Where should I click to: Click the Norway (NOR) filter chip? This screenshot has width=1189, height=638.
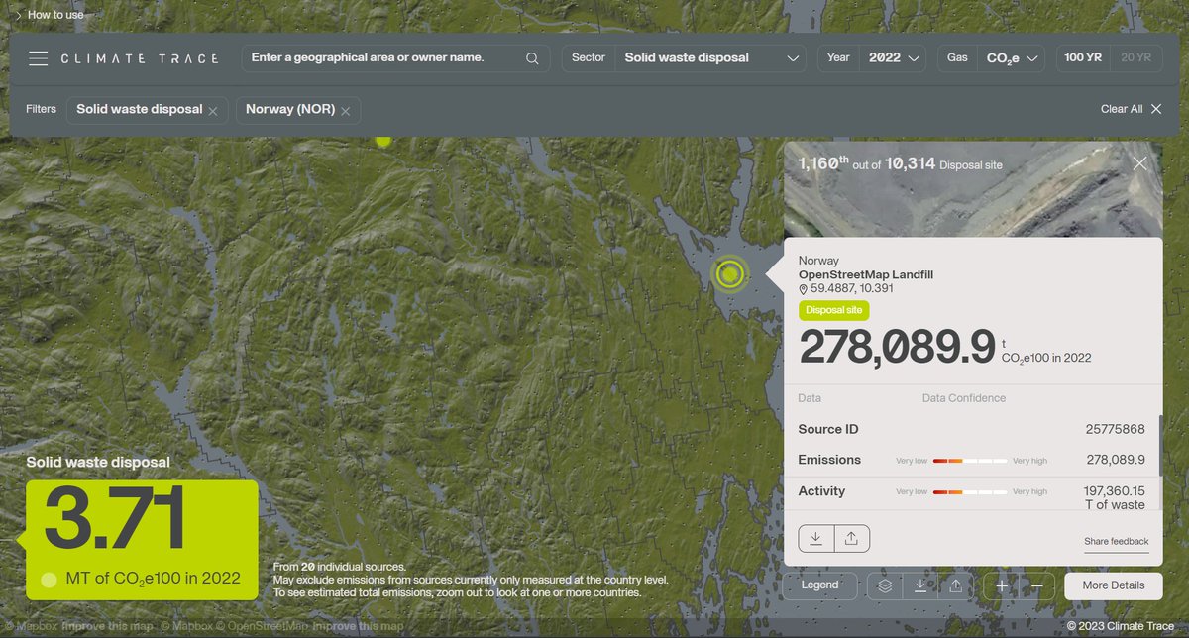[298, 110]
